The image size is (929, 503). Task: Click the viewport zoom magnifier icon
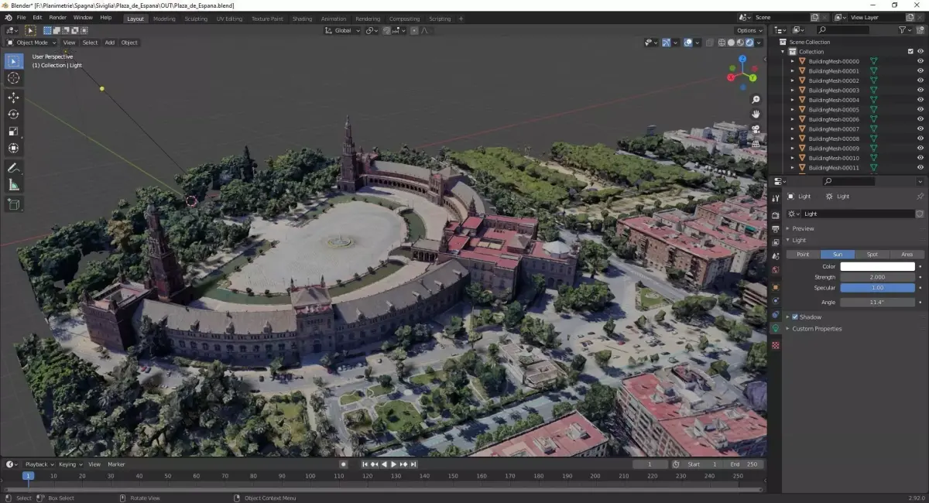(x=756, y=100)
